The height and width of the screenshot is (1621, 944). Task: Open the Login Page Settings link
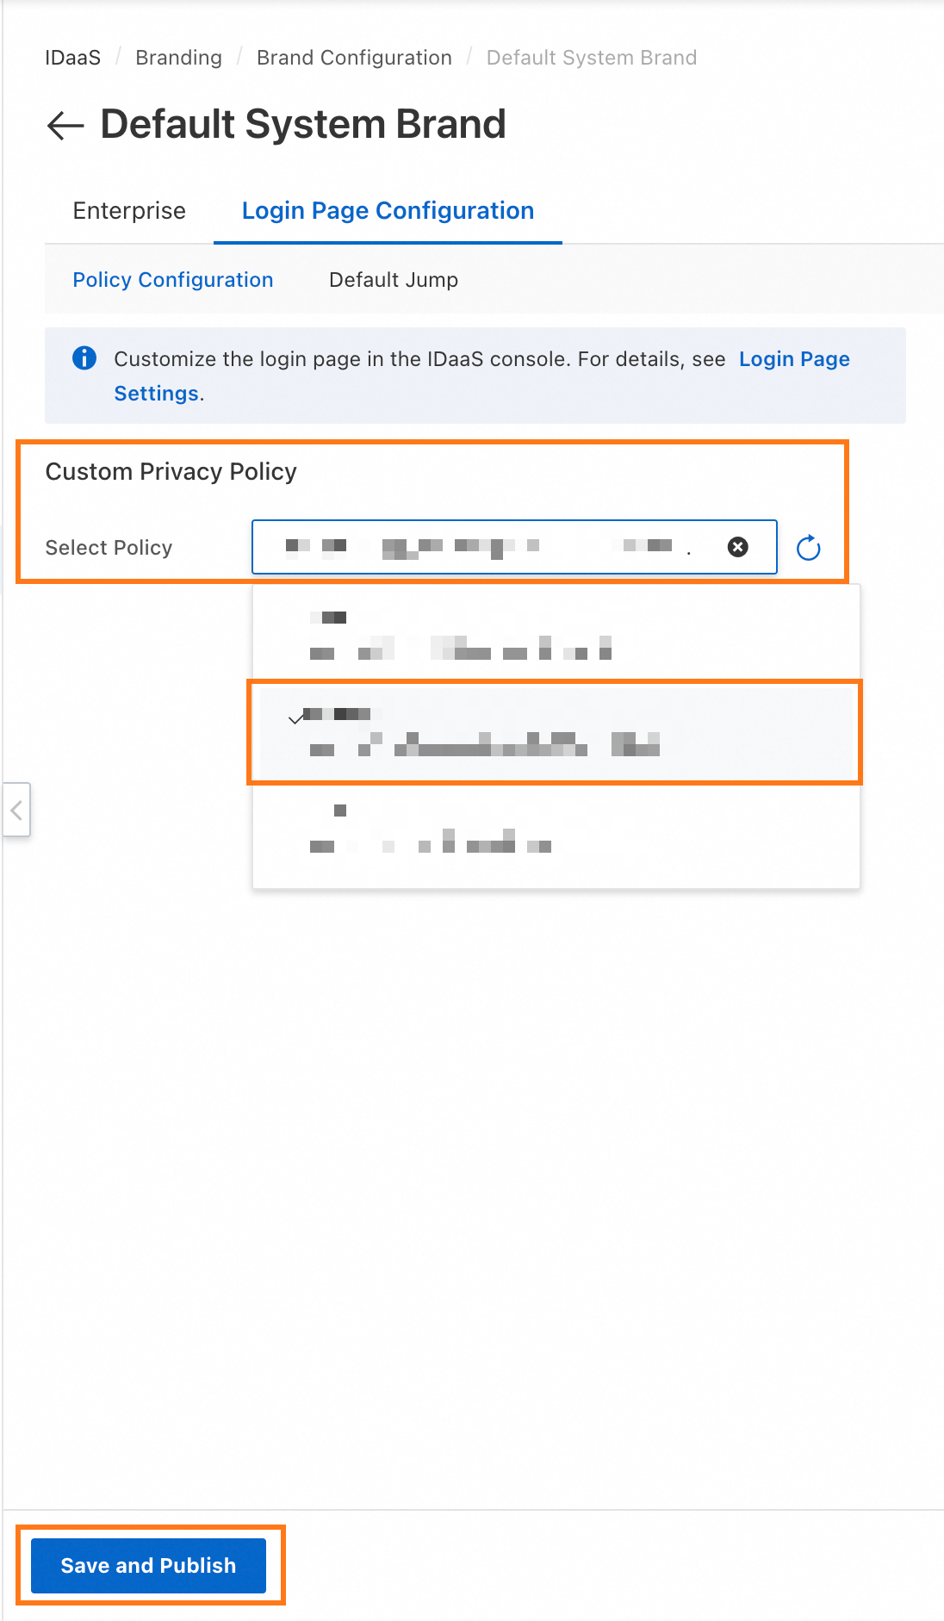(x=482, y=376)
